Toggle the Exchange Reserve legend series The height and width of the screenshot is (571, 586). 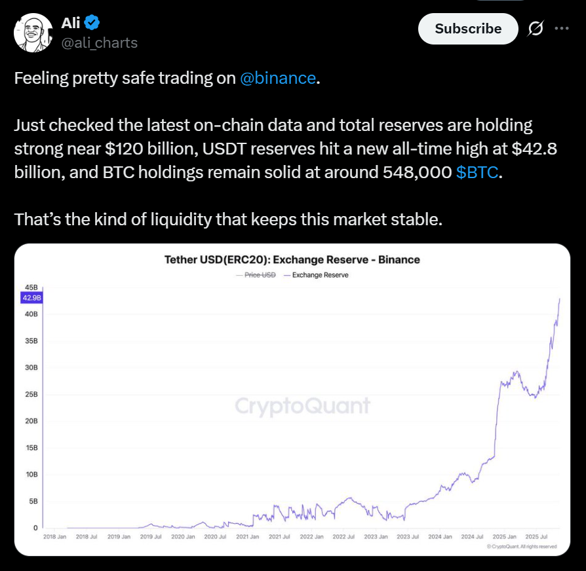click(320, 275)
